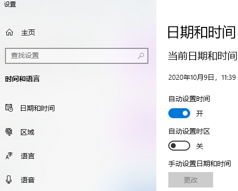Click the 关 label beside the time zone toggle

click(200, 146)
